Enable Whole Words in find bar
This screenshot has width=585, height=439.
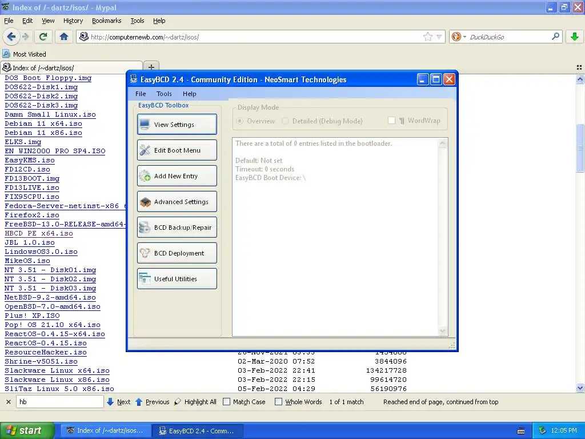pos(278,402)
